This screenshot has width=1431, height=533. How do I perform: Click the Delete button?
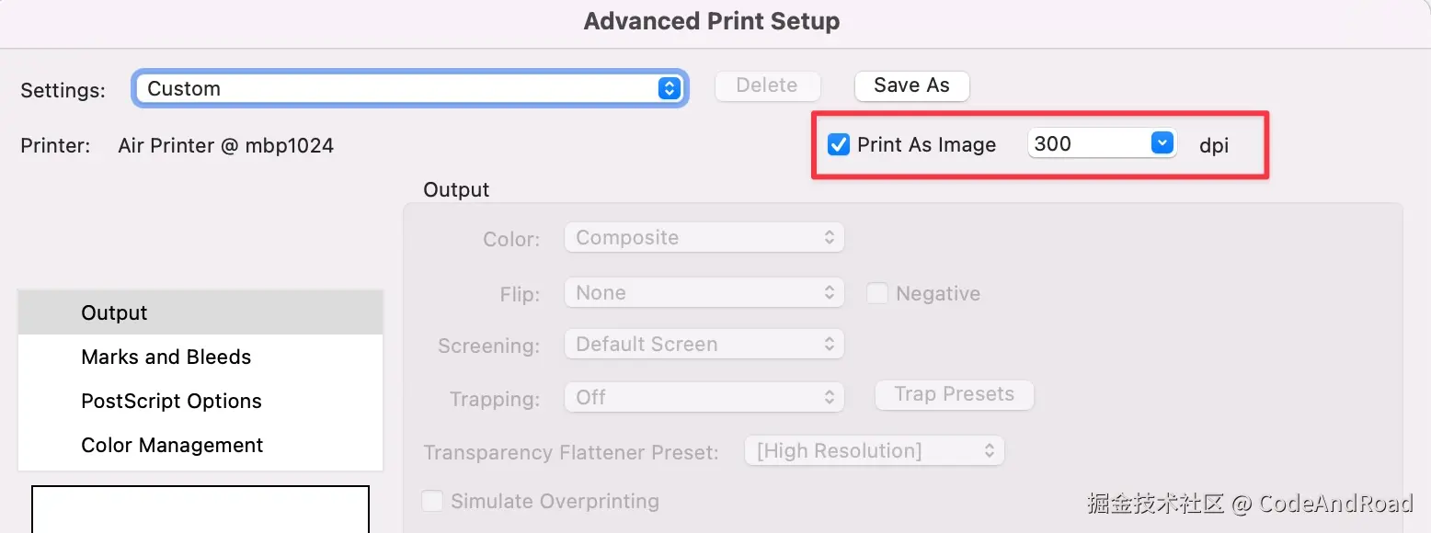(x=767, y=85)
